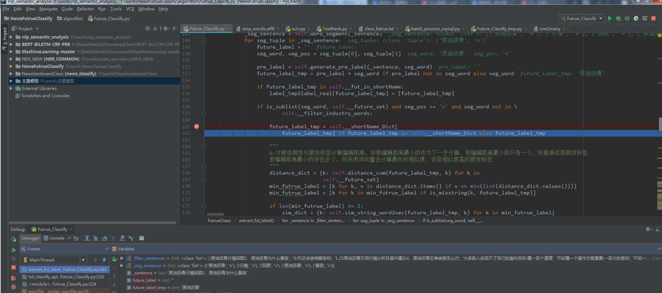Click Show Execution Point debugger icon
This screenshot has height=293, width=662.
76,238
